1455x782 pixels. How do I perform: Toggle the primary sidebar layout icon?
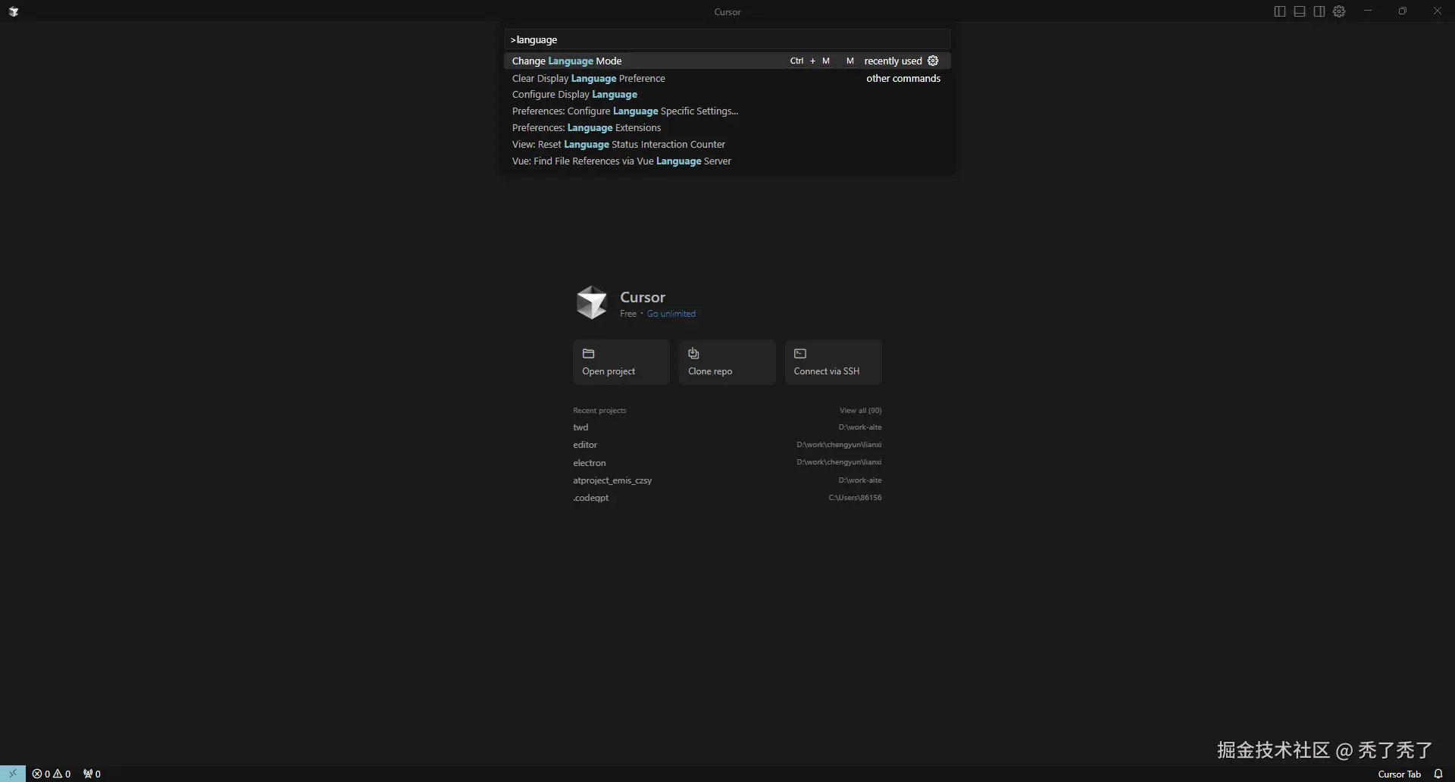tap(1280, 11)
